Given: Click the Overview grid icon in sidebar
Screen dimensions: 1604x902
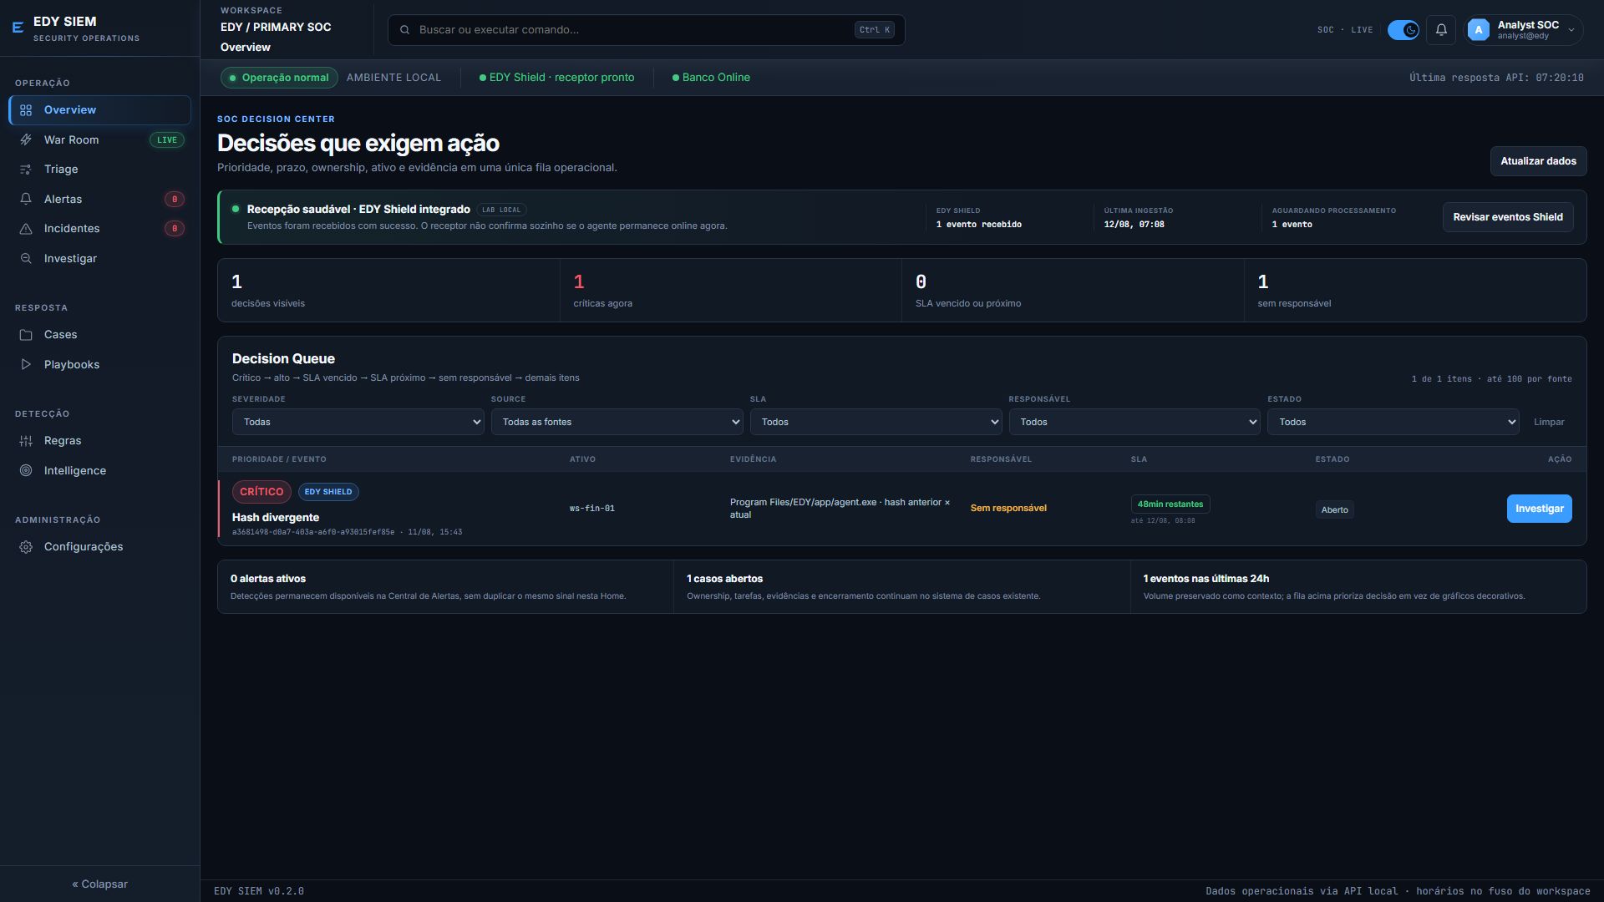Looking at the screenshot, I should click(x=26, y=110).
